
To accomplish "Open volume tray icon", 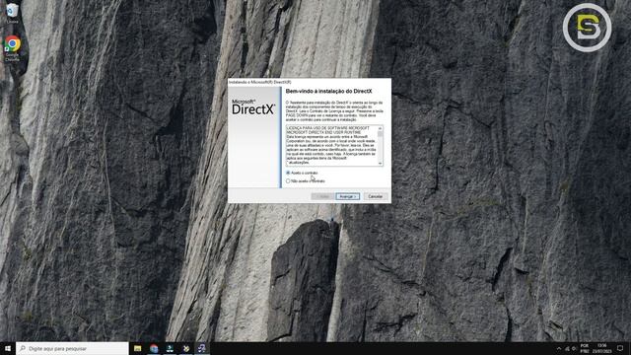I will (x=574, y=348).
